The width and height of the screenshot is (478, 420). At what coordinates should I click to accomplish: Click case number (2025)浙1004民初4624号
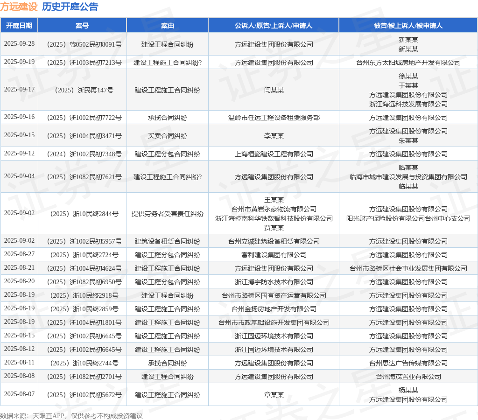coord(84,268)
